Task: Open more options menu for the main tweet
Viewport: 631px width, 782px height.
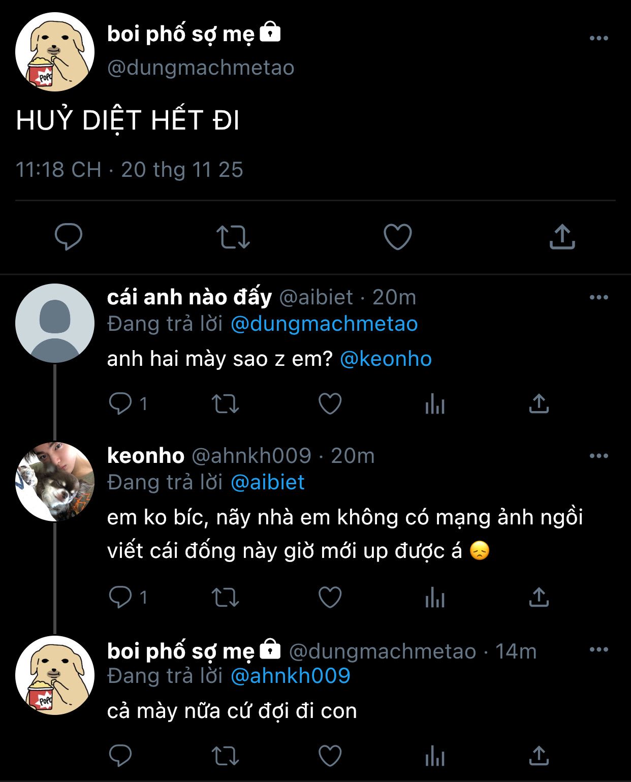Action: (598, 38)
